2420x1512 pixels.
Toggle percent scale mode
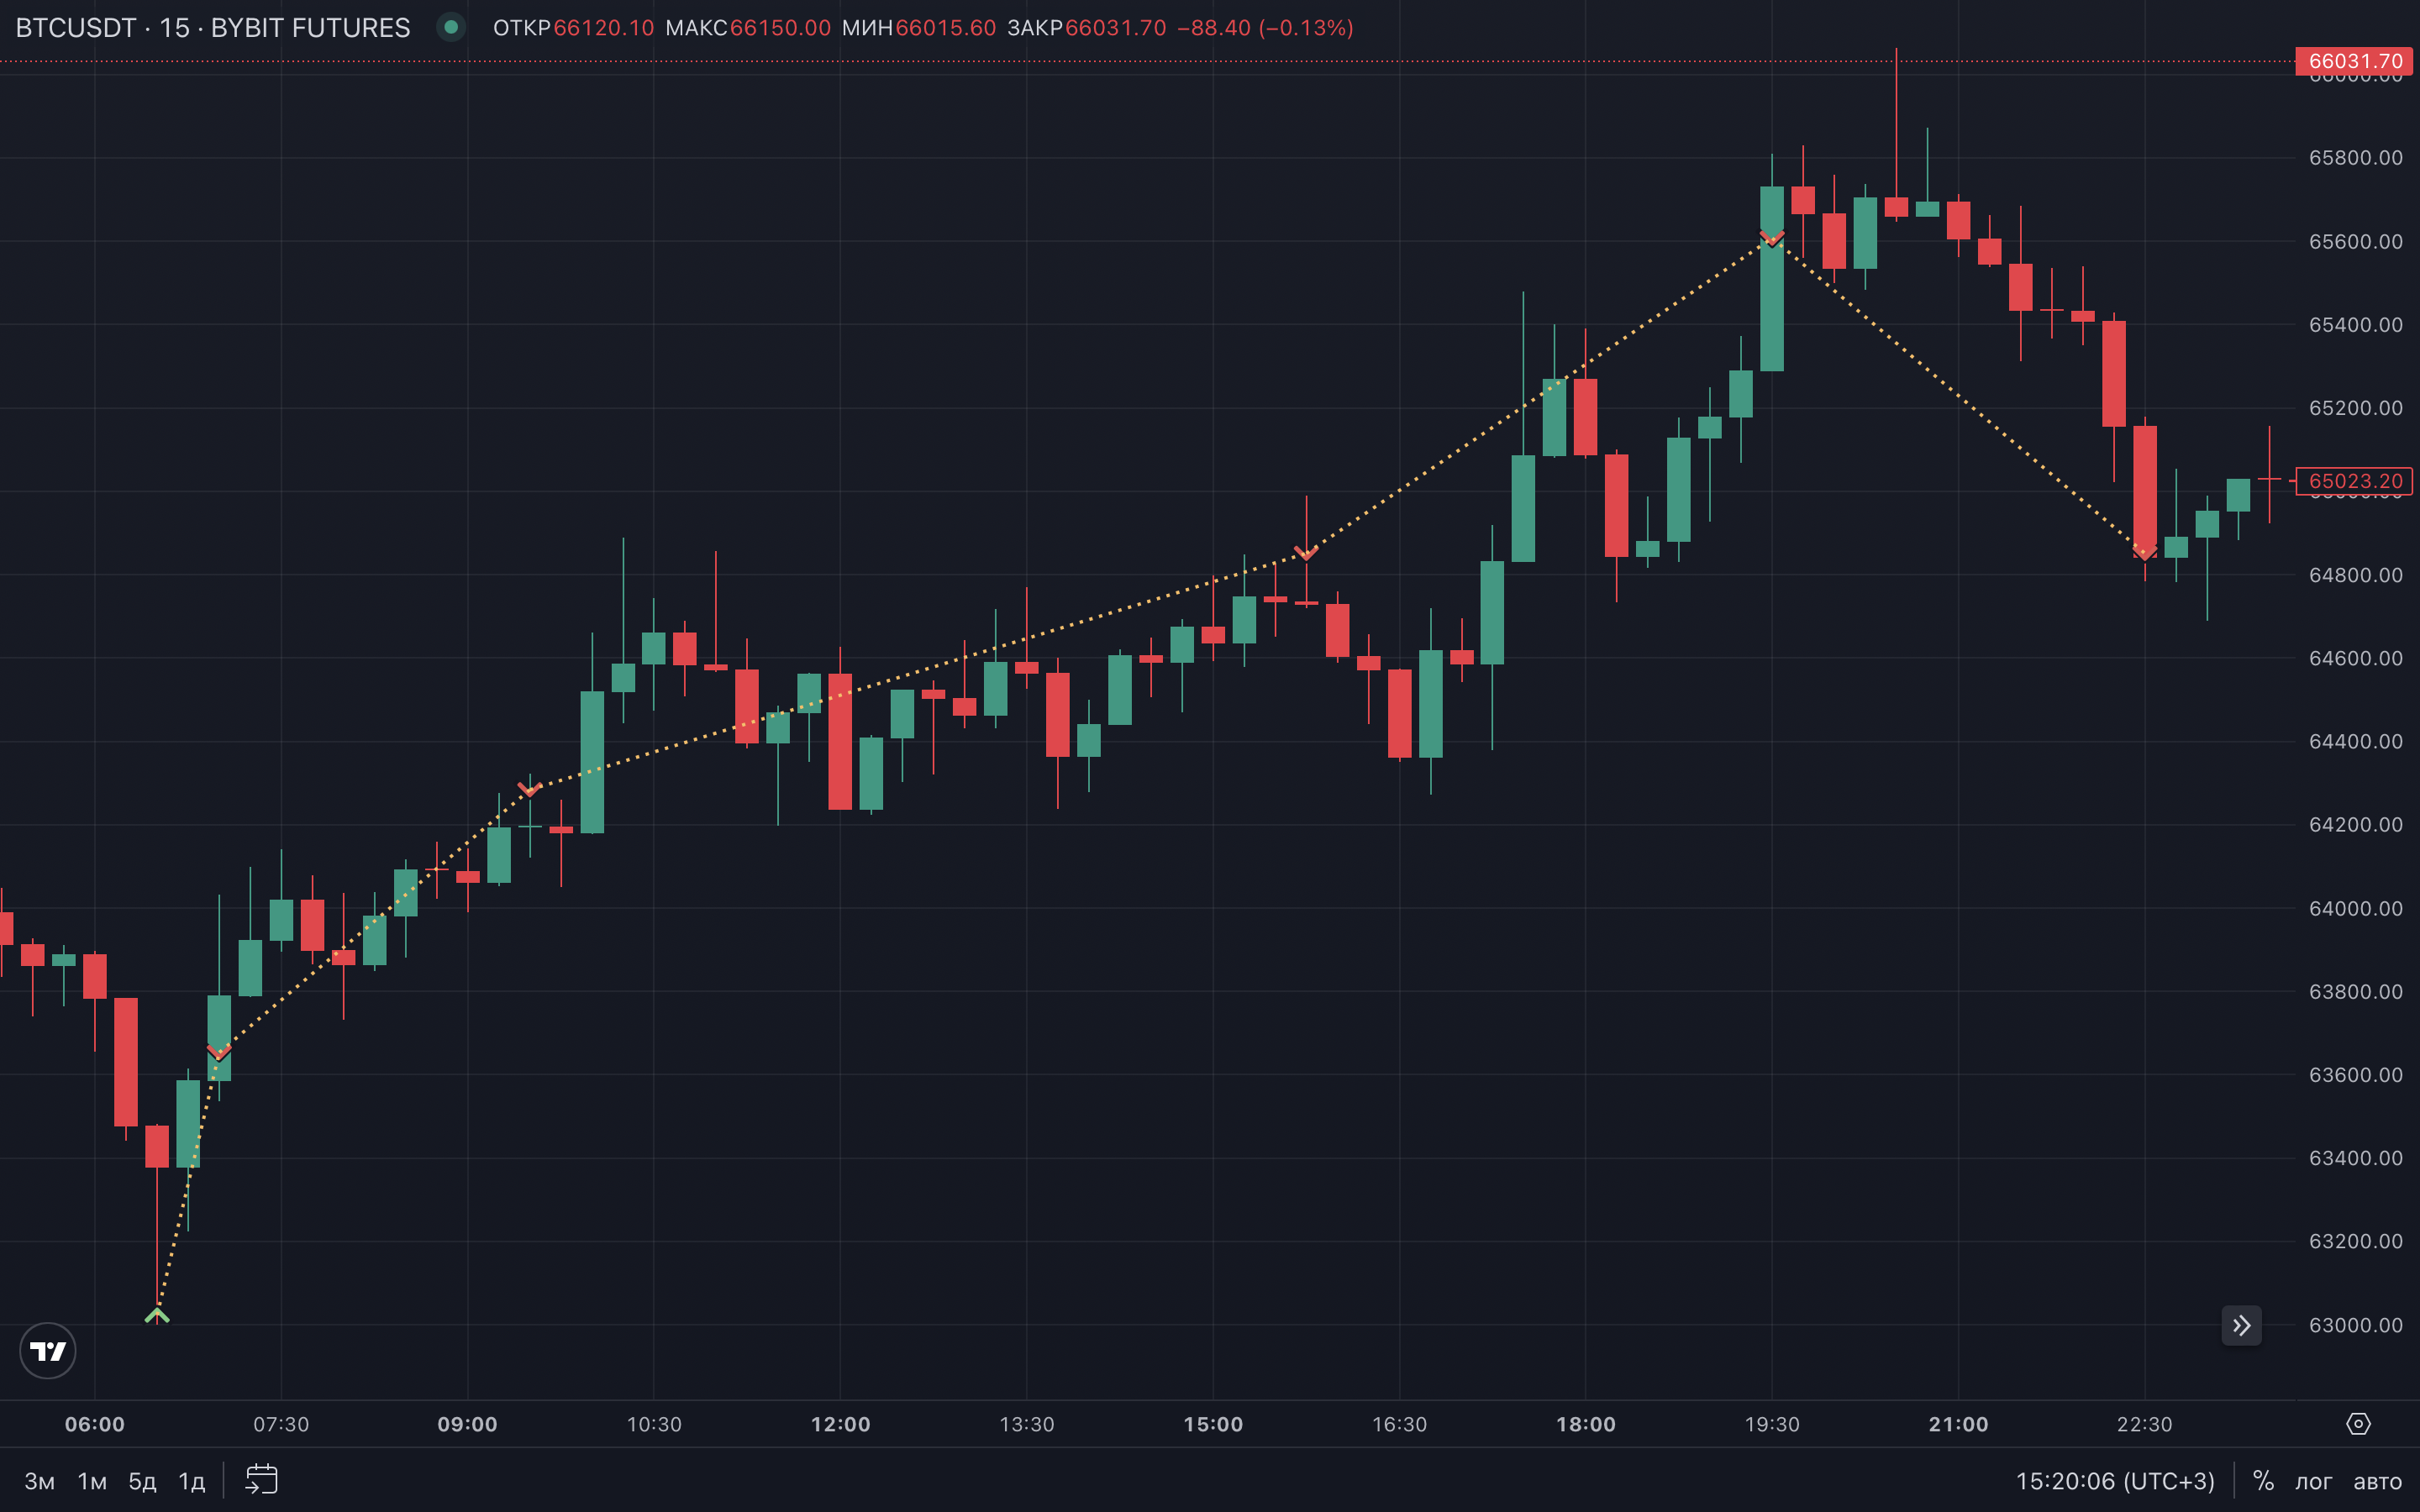[x=2263, y=1480]
